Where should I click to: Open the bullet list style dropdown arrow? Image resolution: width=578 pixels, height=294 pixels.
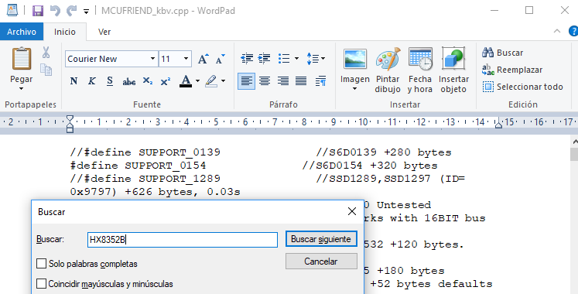pos(296,59)
